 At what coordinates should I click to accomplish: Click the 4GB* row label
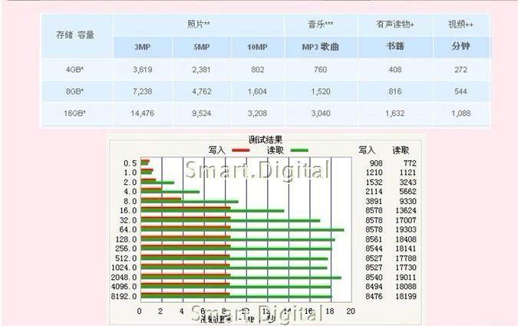coord(76,69)
